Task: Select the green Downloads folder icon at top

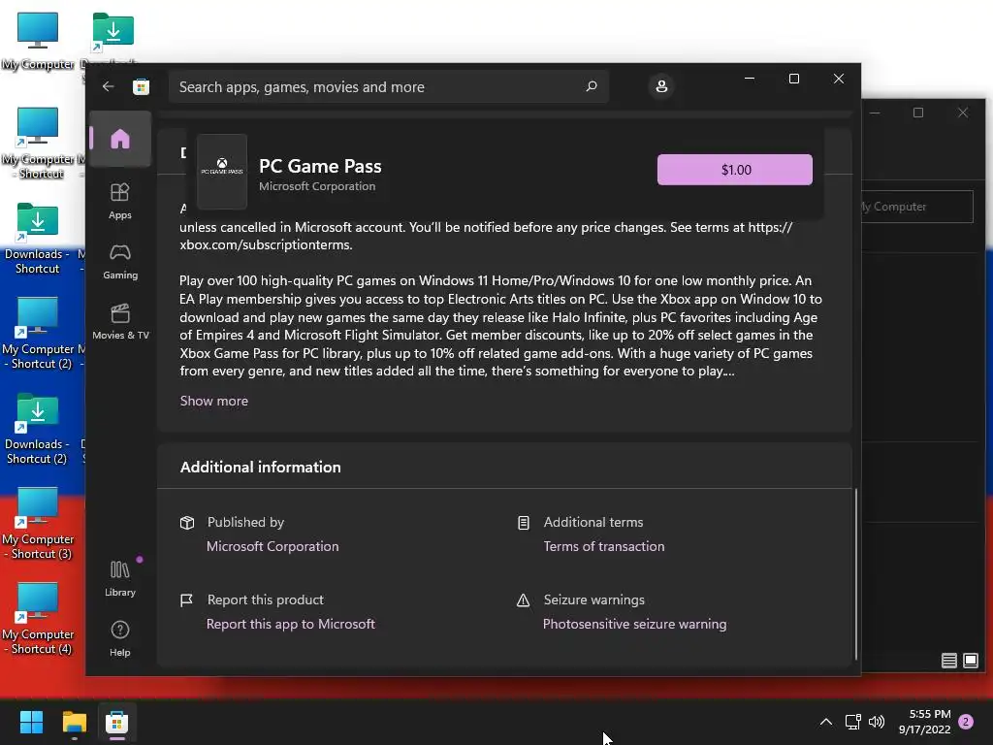Action: [x=112, y=30]
